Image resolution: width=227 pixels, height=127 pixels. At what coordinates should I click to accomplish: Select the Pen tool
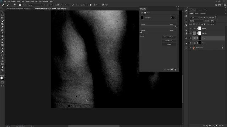tap(2, 55)
